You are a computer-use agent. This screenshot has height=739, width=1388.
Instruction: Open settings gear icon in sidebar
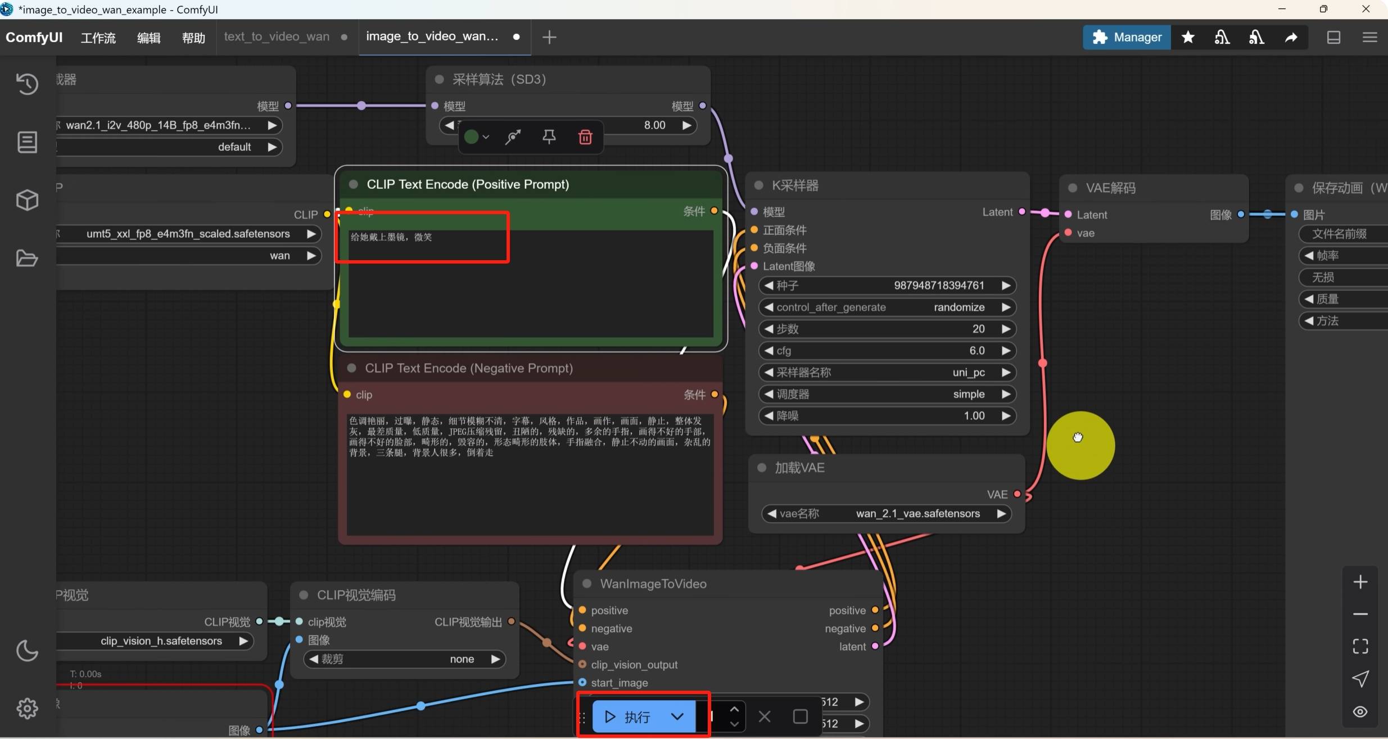coord(27,709)
